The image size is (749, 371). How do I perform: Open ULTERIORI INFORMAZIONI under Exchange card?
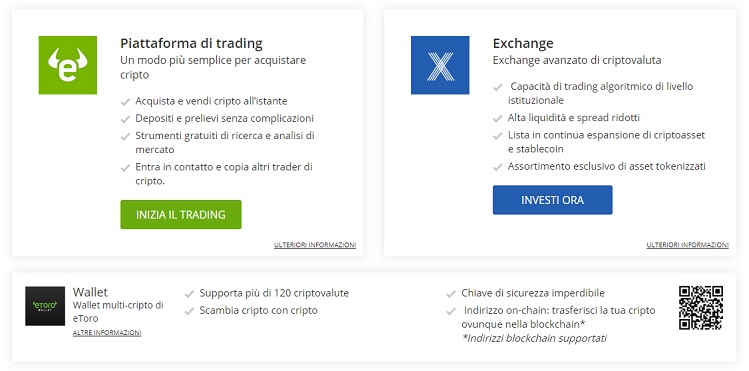(688, 245)
